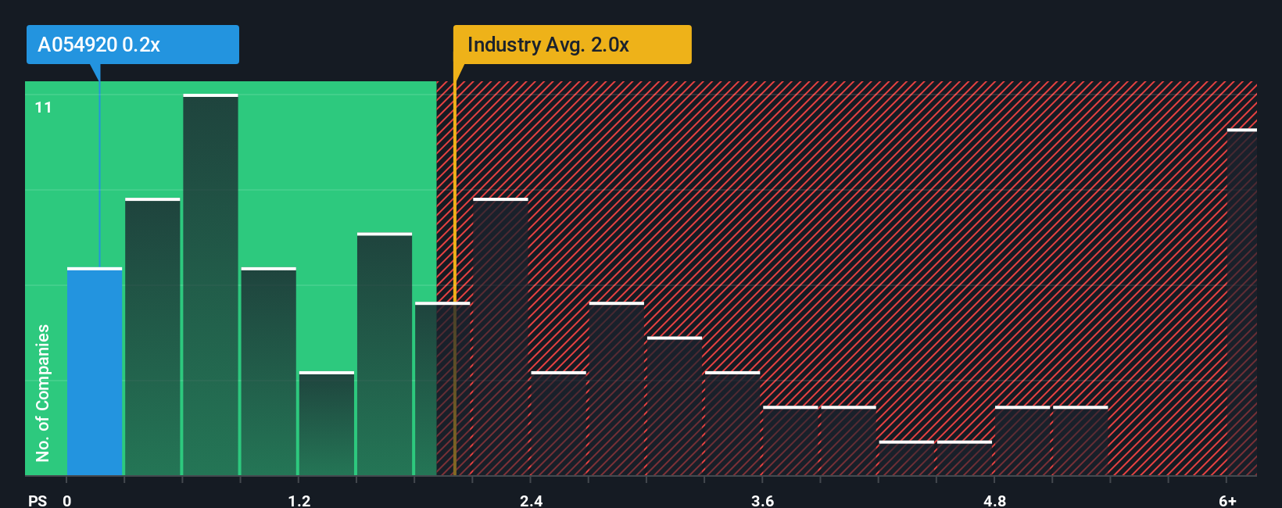
Task: Click the 6+ histogram bar
Action: 1241,302
